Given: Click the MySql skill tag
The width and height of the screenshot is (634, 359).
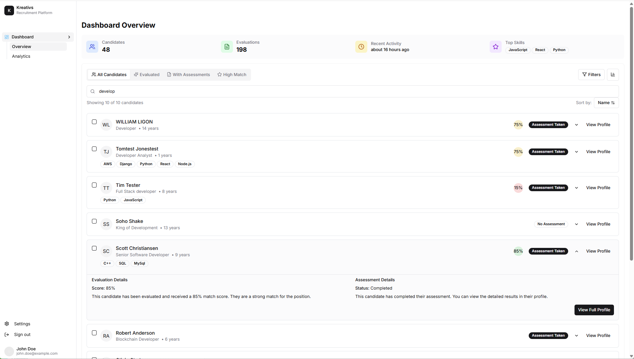Looking at the screenshot, I should pyautogui.click(x=139, y=264).
